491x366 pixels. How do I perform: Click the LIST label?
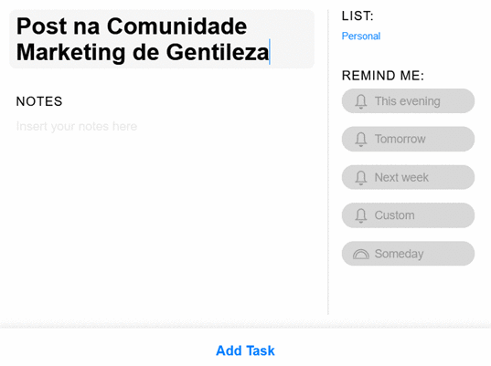pos(358,16)
